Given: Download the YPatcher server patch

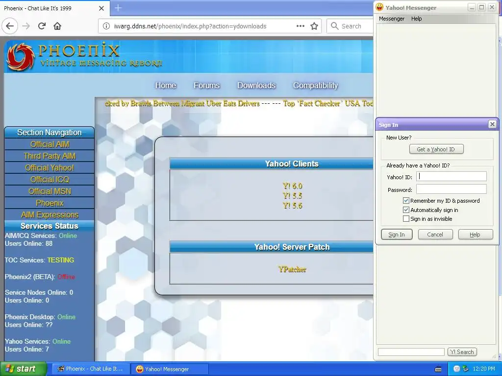Looking at the screenshot, I should pyautogui.click(x=292, y=269).
